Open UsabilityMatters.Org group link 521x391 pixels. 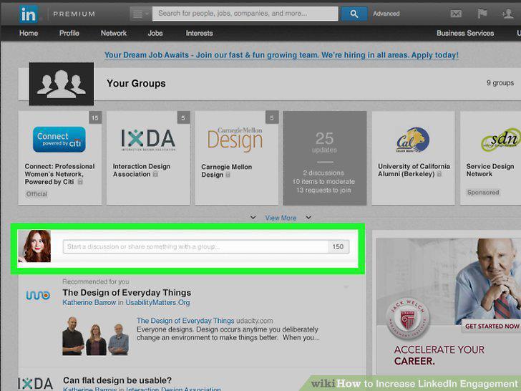[157, 302]
